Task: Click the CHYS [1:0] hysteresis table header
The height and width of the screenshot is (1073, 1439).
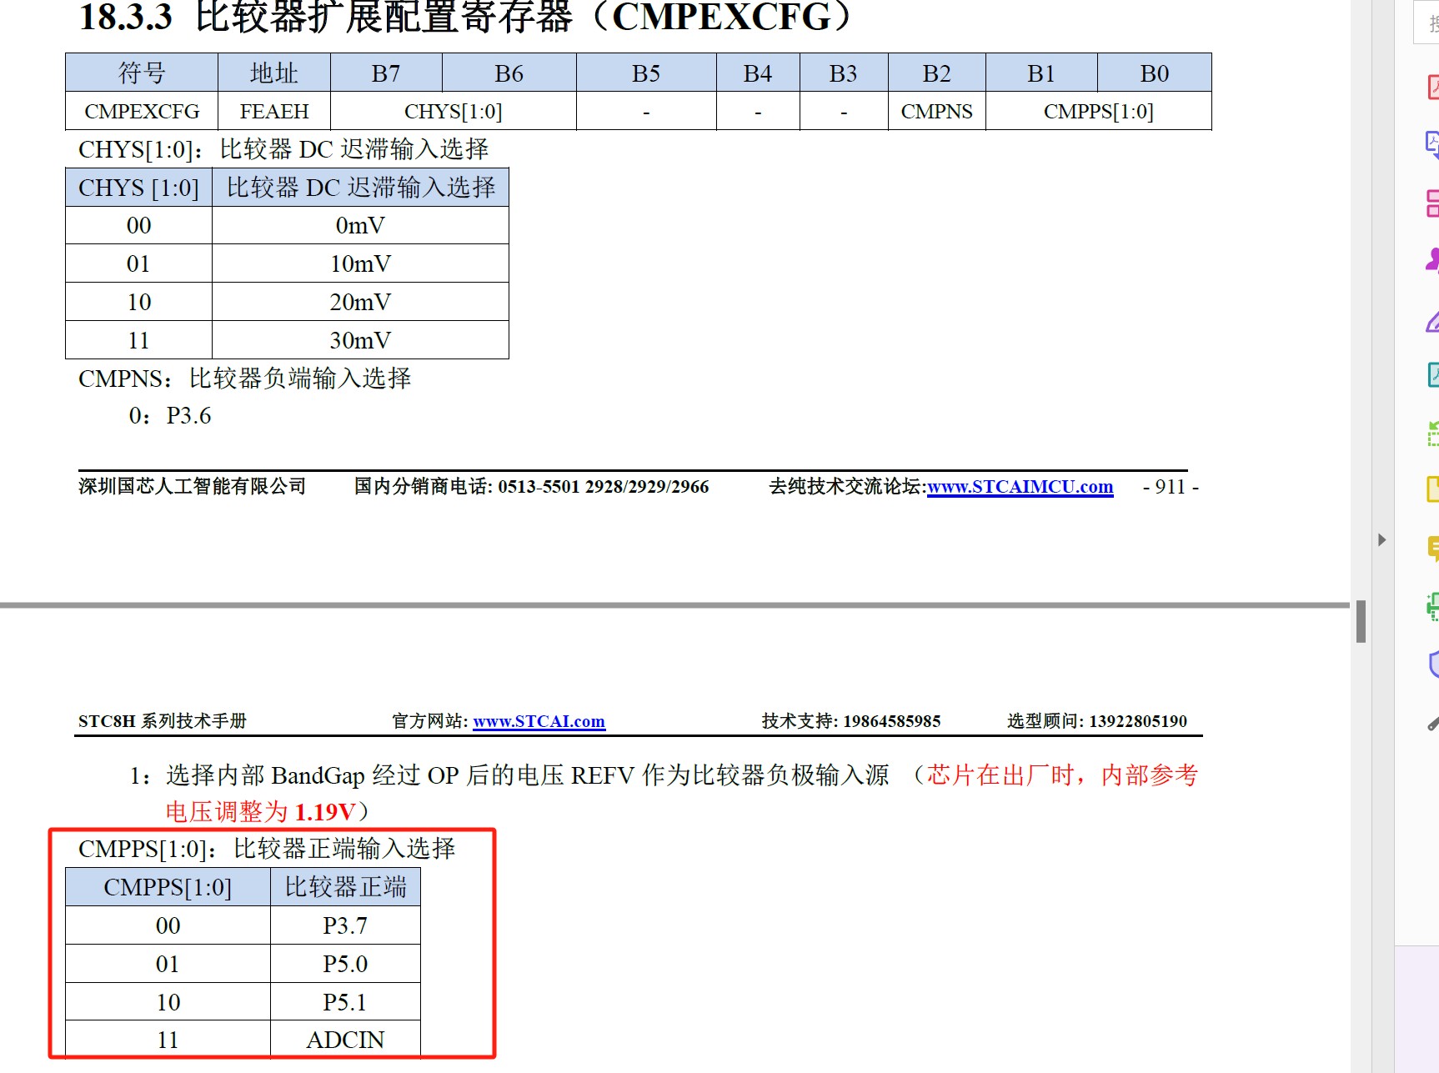Action: [138, 188]
